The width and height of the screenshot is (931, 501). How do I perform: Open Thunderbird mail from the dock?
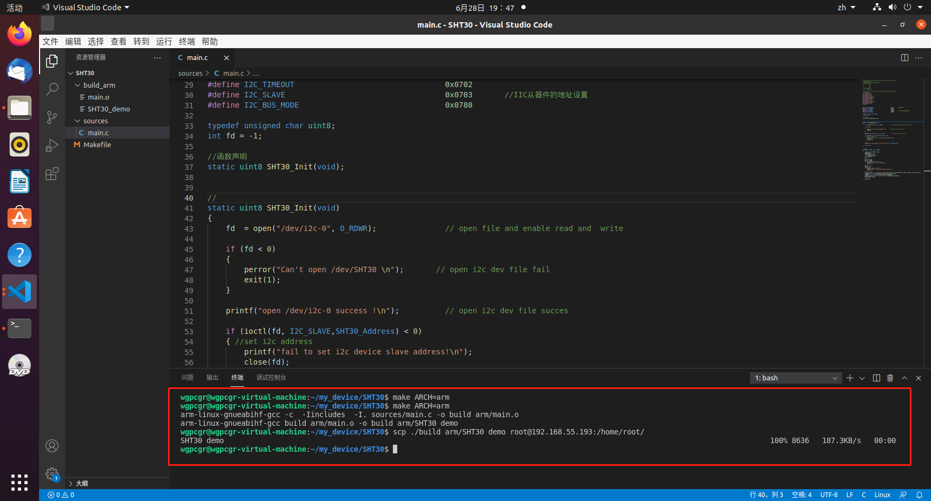tap(20, 71)
